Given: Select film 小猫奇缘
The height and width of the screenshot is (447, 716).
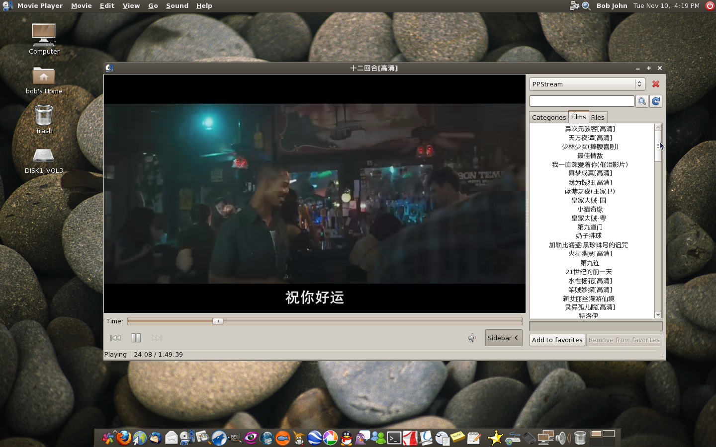Looking at the screenshot, I should coord(590,209).
